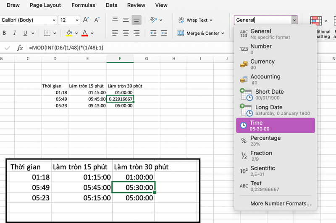Viewport: 336px width, 223px height.
Task: Open font color dropdown arrow
Action: 92,33
